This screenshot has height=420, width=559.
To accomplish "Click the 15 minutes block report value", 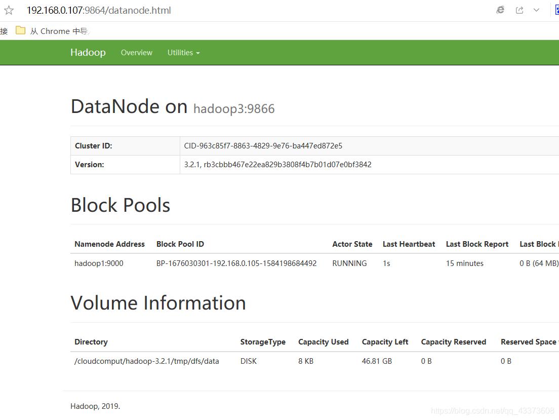I will pyautogui.click(x=464, y=263).
